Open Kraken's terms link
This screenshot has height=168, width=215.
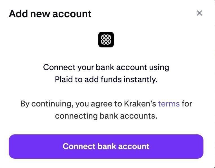pyautogui.click(x=169, y=104)
